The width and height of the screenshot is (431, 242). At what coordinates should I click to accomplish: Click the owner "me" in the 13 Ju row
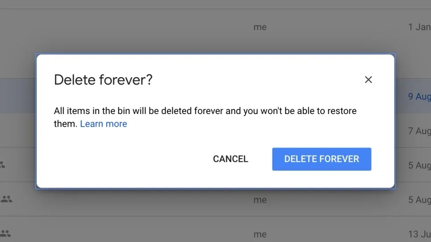pyautogui.click(x=260, y=234)
